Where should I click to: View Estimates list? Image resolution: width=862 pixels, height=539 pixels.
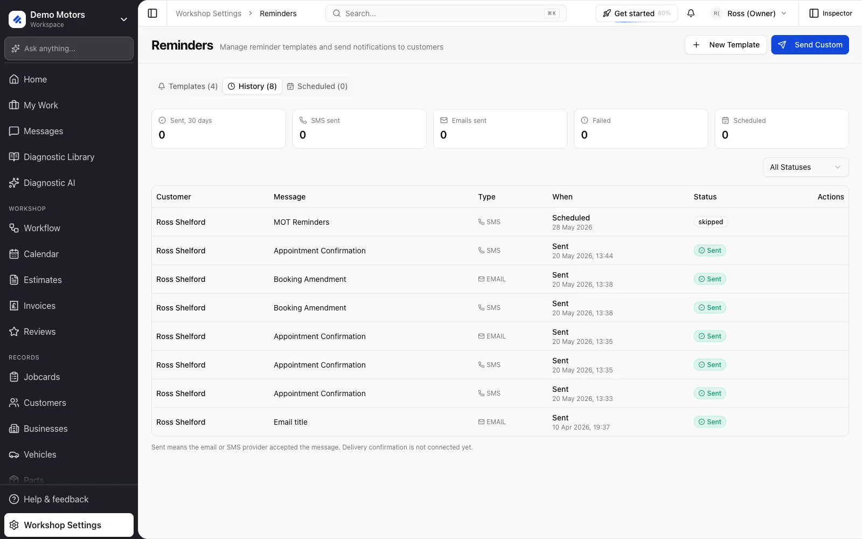click(69, 280)
